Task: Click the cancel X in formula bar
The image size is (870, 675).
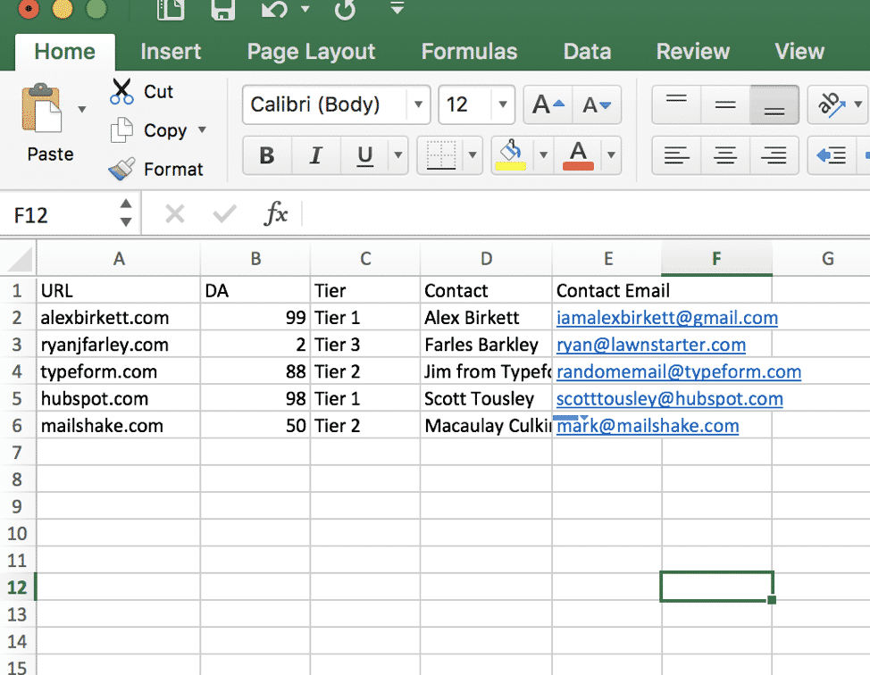Action: point(175,213)
